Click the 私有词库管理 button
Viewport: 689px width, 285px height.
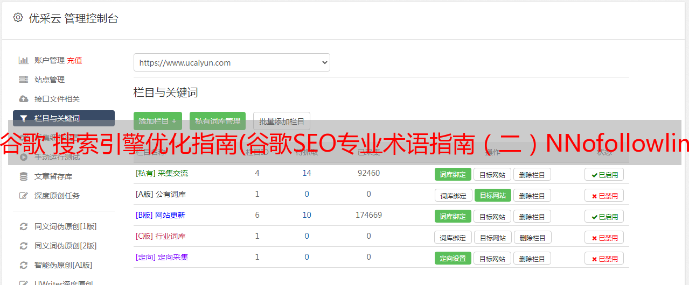click(218, 121)
